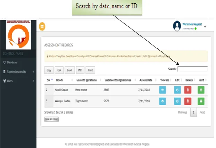This screenshot has width=216, height=148.
Task: View the Warquu Gadaa record
Action: tap(162, 101)
